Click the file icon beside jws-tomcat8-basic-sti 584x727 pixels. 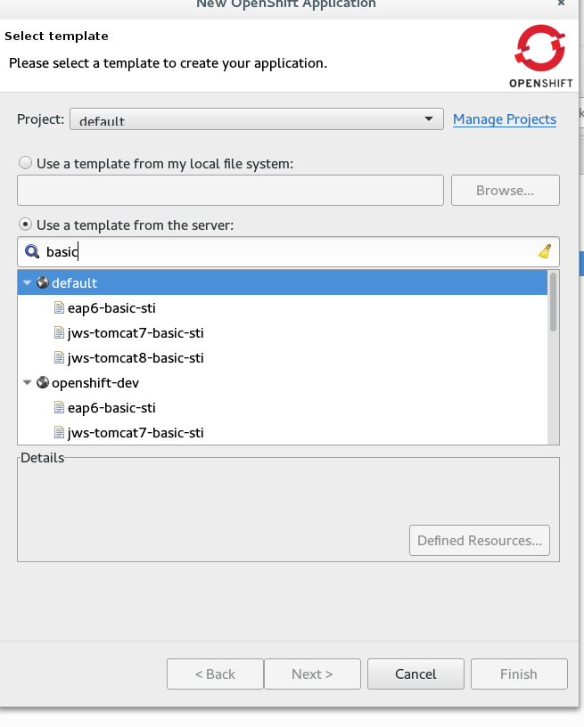pos(60,358)
